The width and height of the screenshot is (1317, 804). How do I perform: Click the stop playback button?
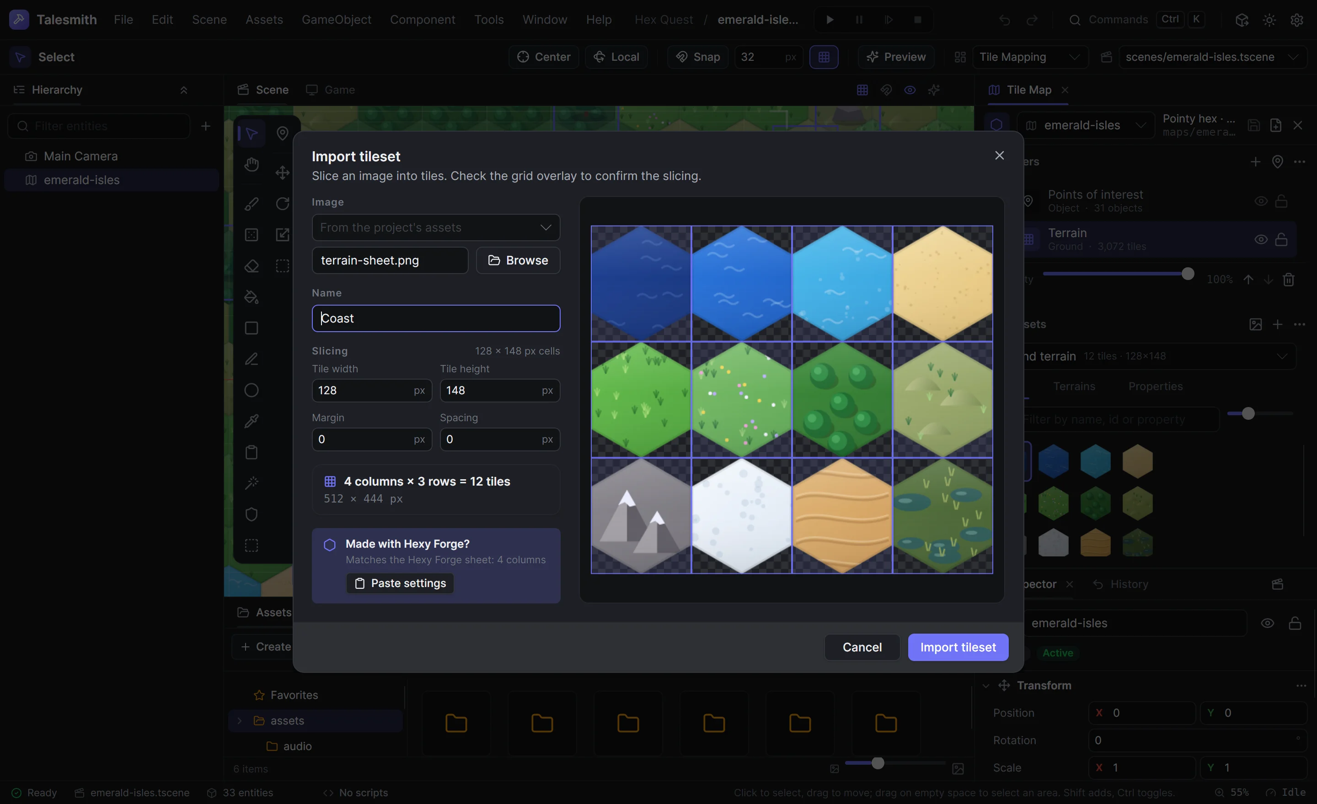click(918, 20)
